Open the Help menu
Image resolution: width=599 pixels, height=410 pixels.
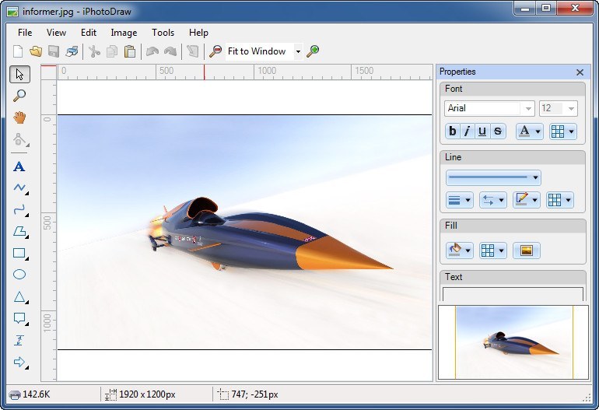pos(198,33)
